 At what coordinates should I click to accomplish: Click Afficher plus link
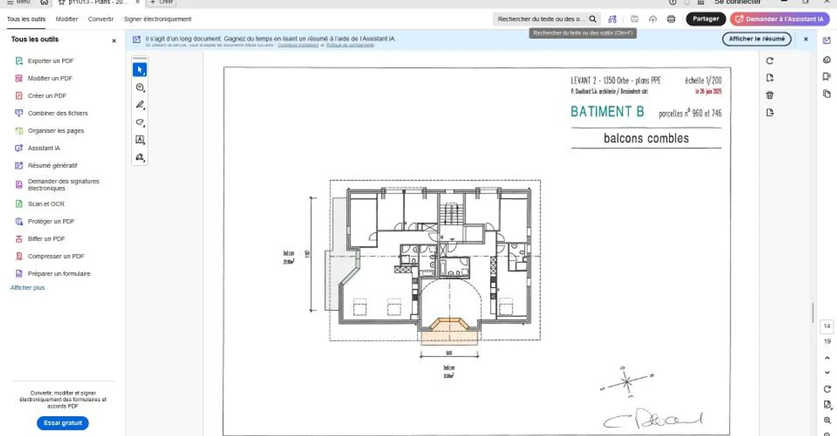27,288
